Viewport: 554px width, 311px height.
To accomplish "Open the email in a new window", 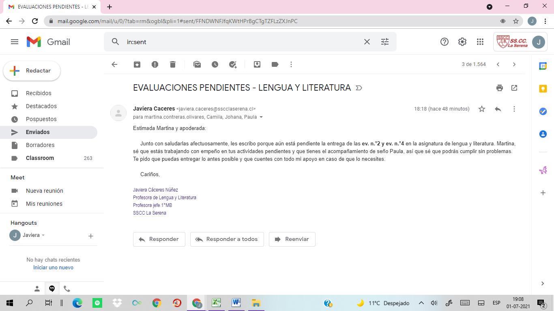I will [x=514, y=88].
